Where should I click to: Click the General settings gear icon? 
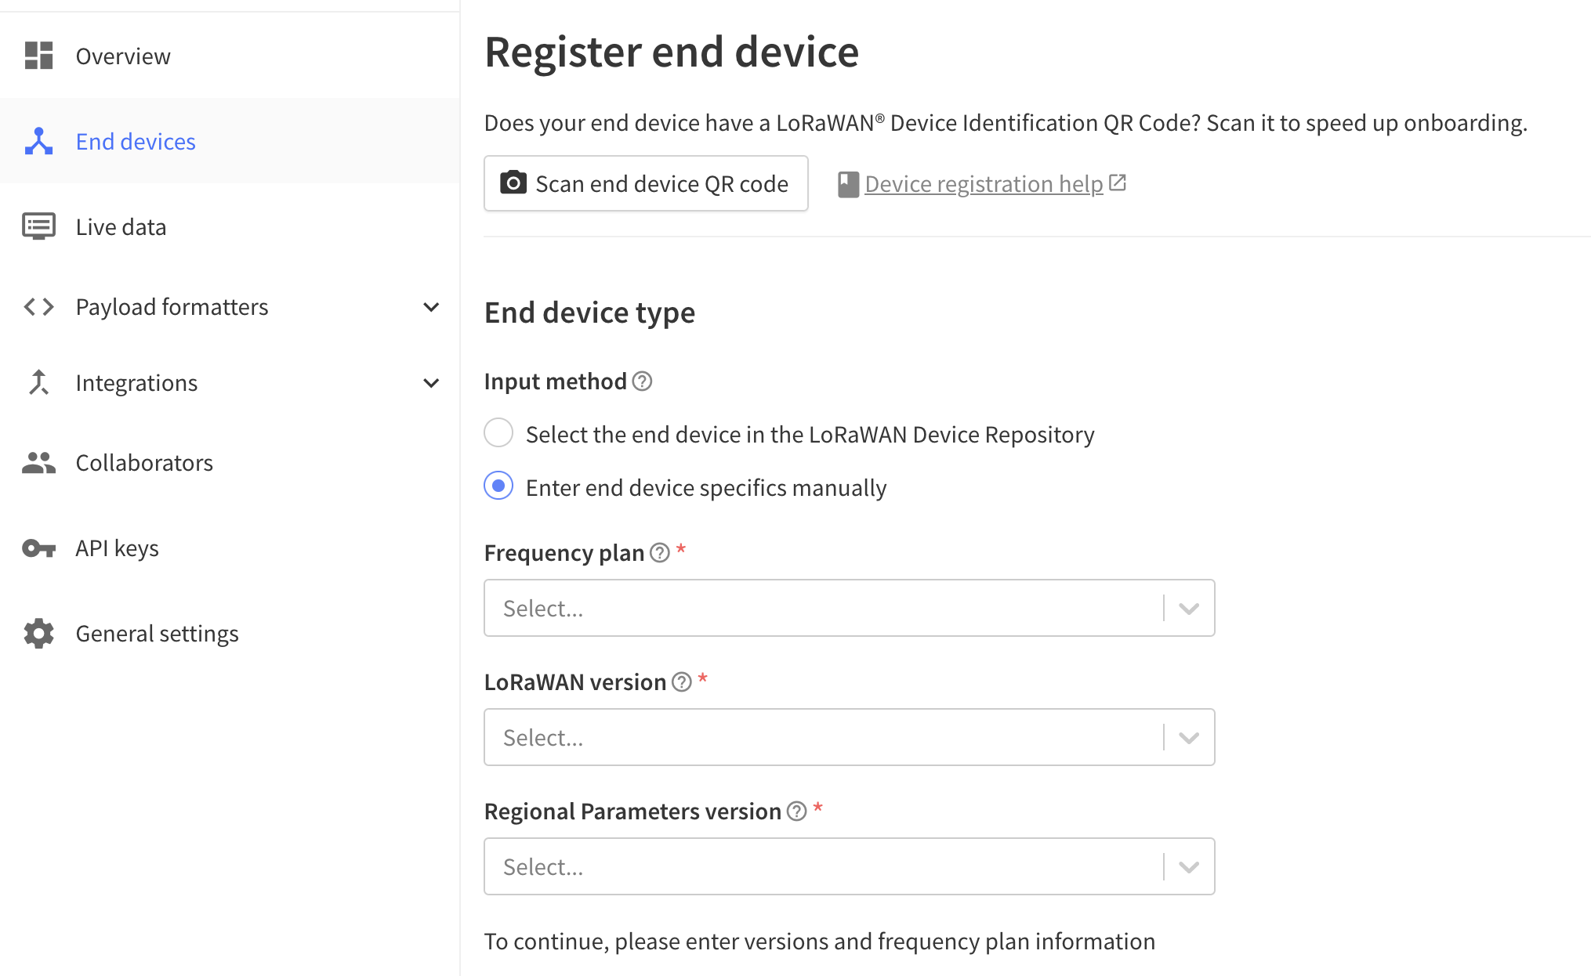coord(38,633)
